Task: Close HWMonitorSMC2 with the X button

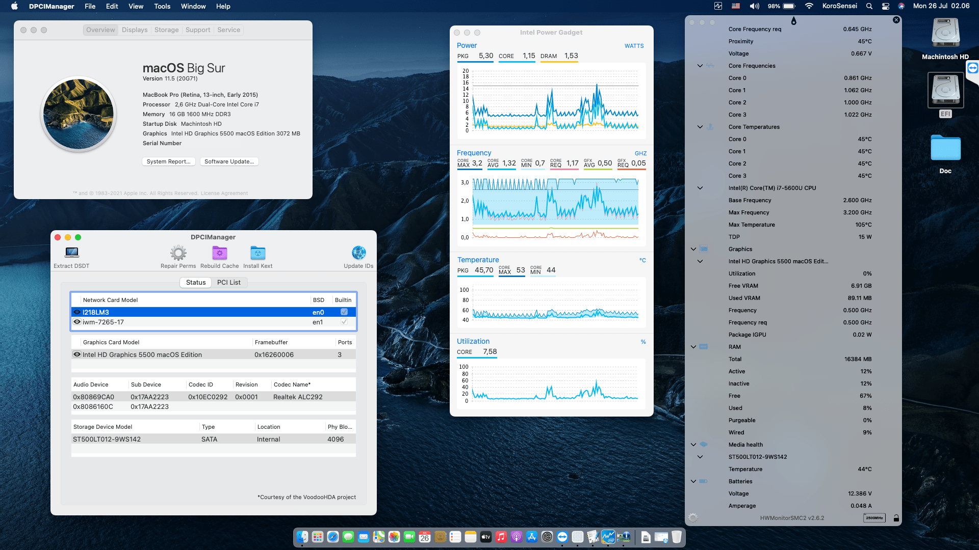Action: 896,20
